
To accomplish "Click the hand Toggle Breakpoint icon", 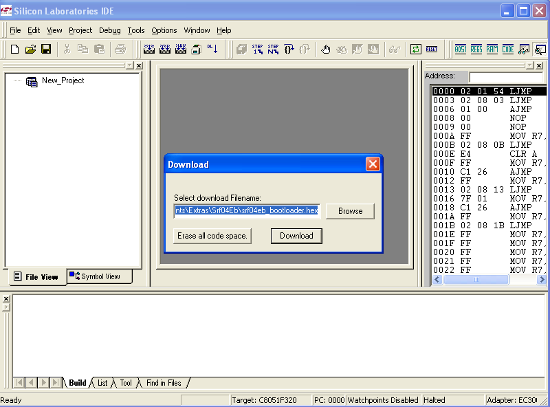I will (325, 49).
